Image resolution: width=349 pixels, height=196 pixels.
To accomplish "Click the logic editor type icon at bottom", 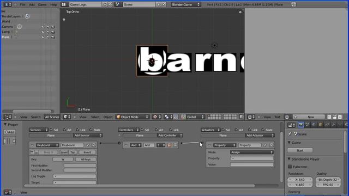I will click(x=8, y=192).
